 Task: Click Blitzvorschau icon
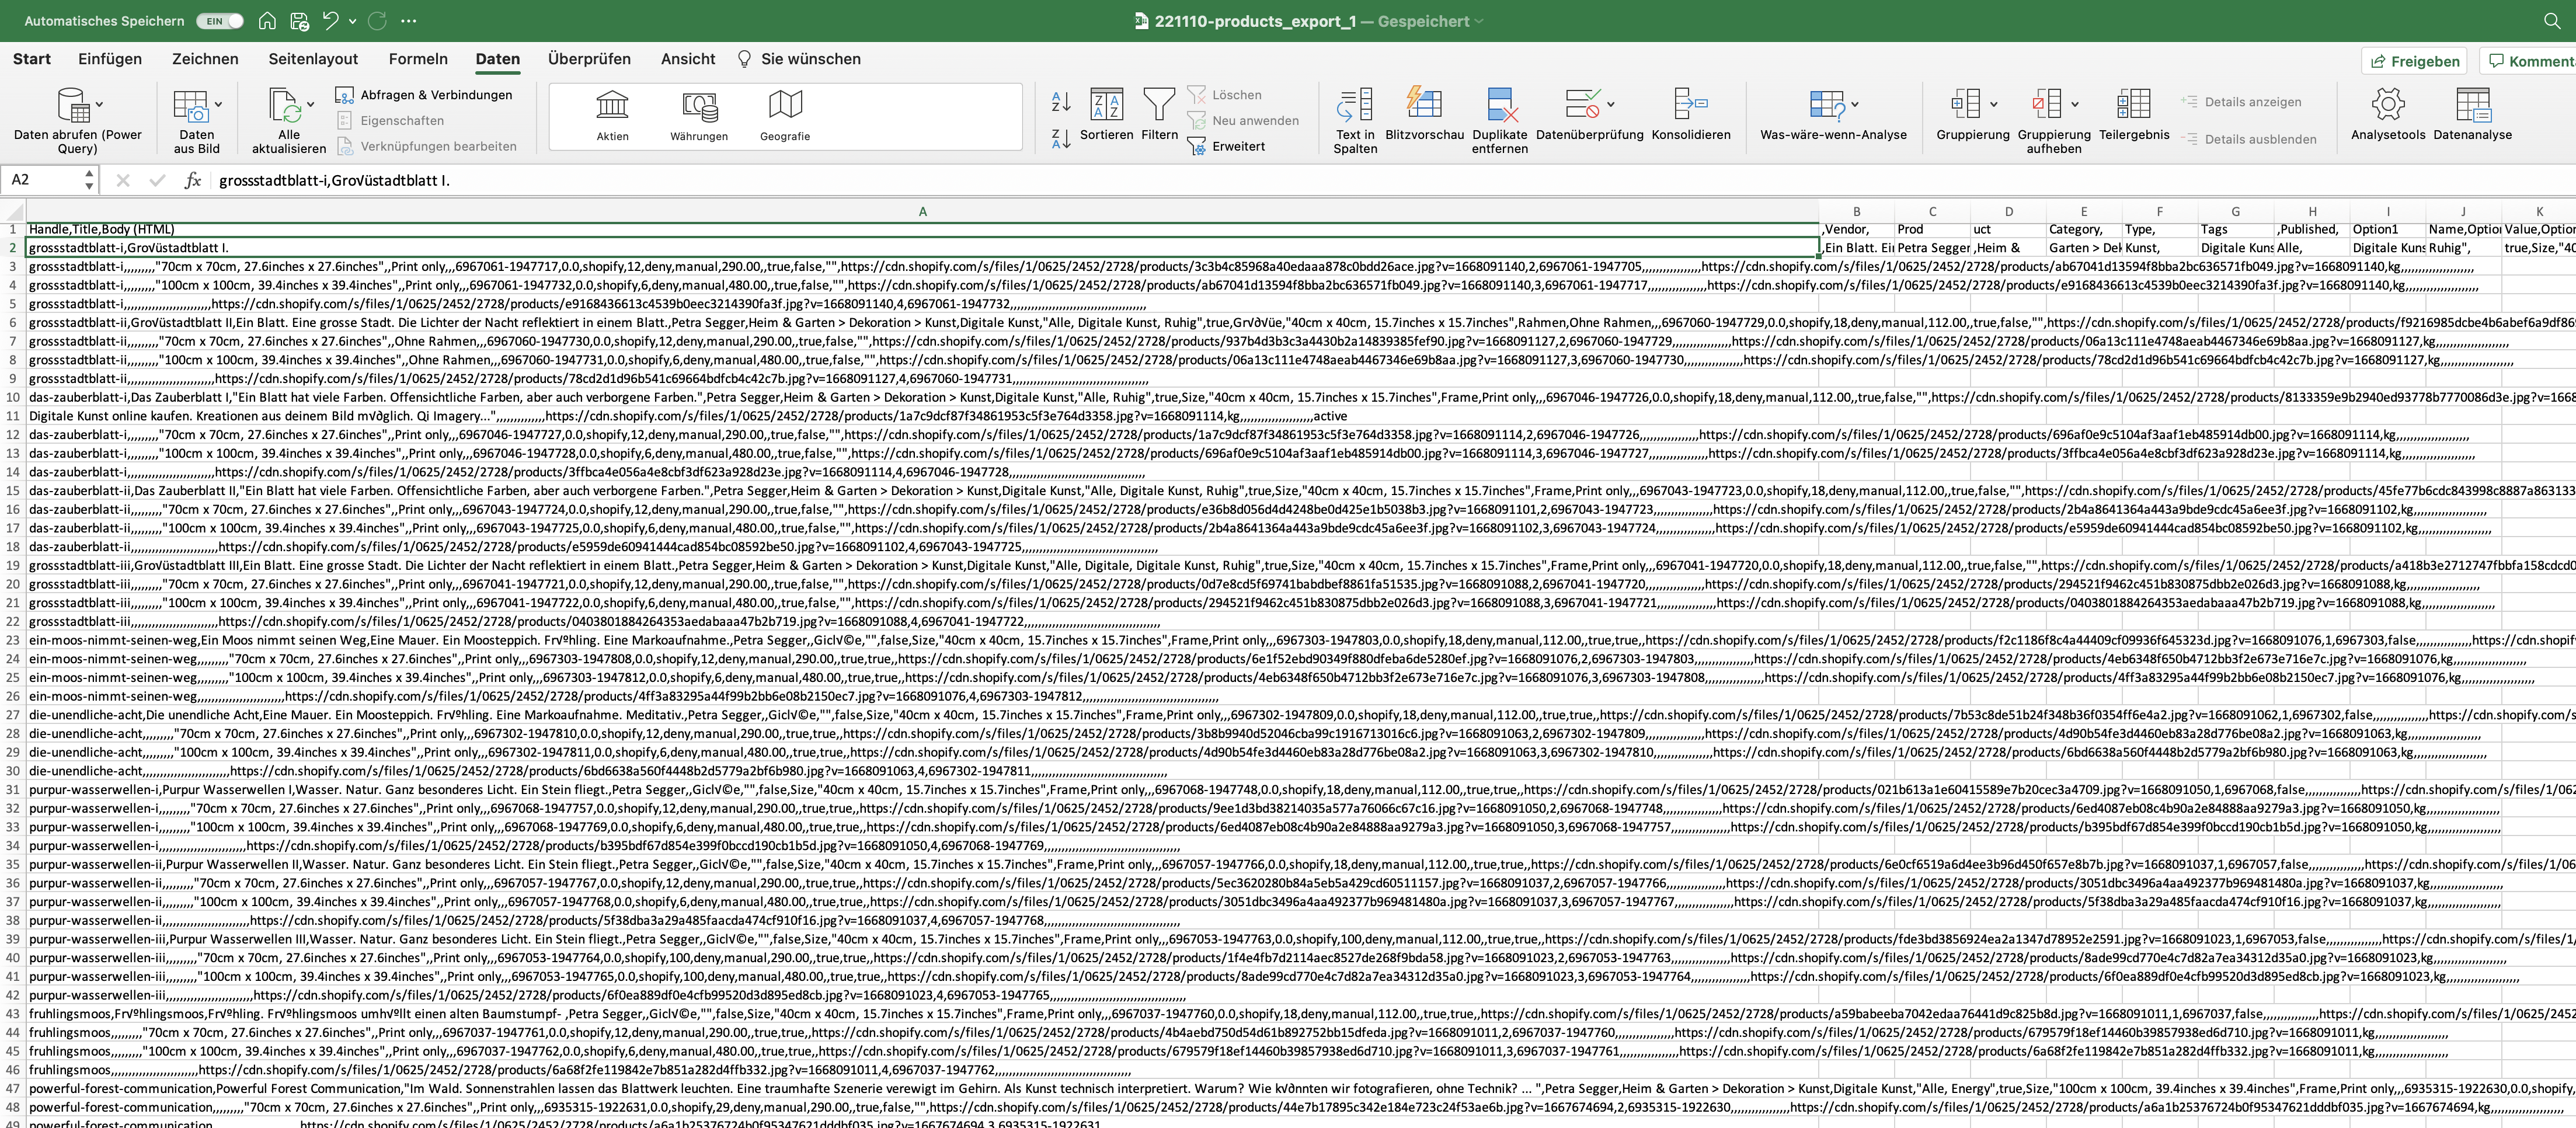point(1424,104)
